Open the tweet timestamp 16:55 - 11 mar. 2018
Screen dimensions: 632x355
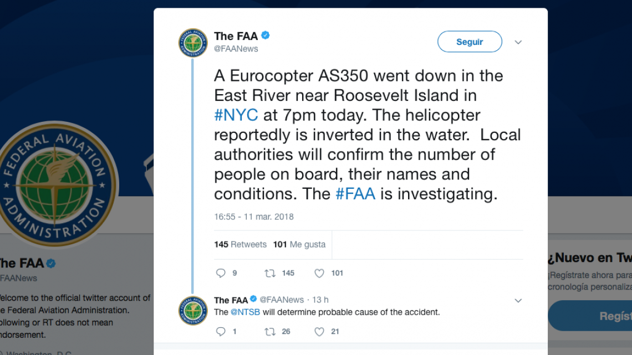point(253,217)
